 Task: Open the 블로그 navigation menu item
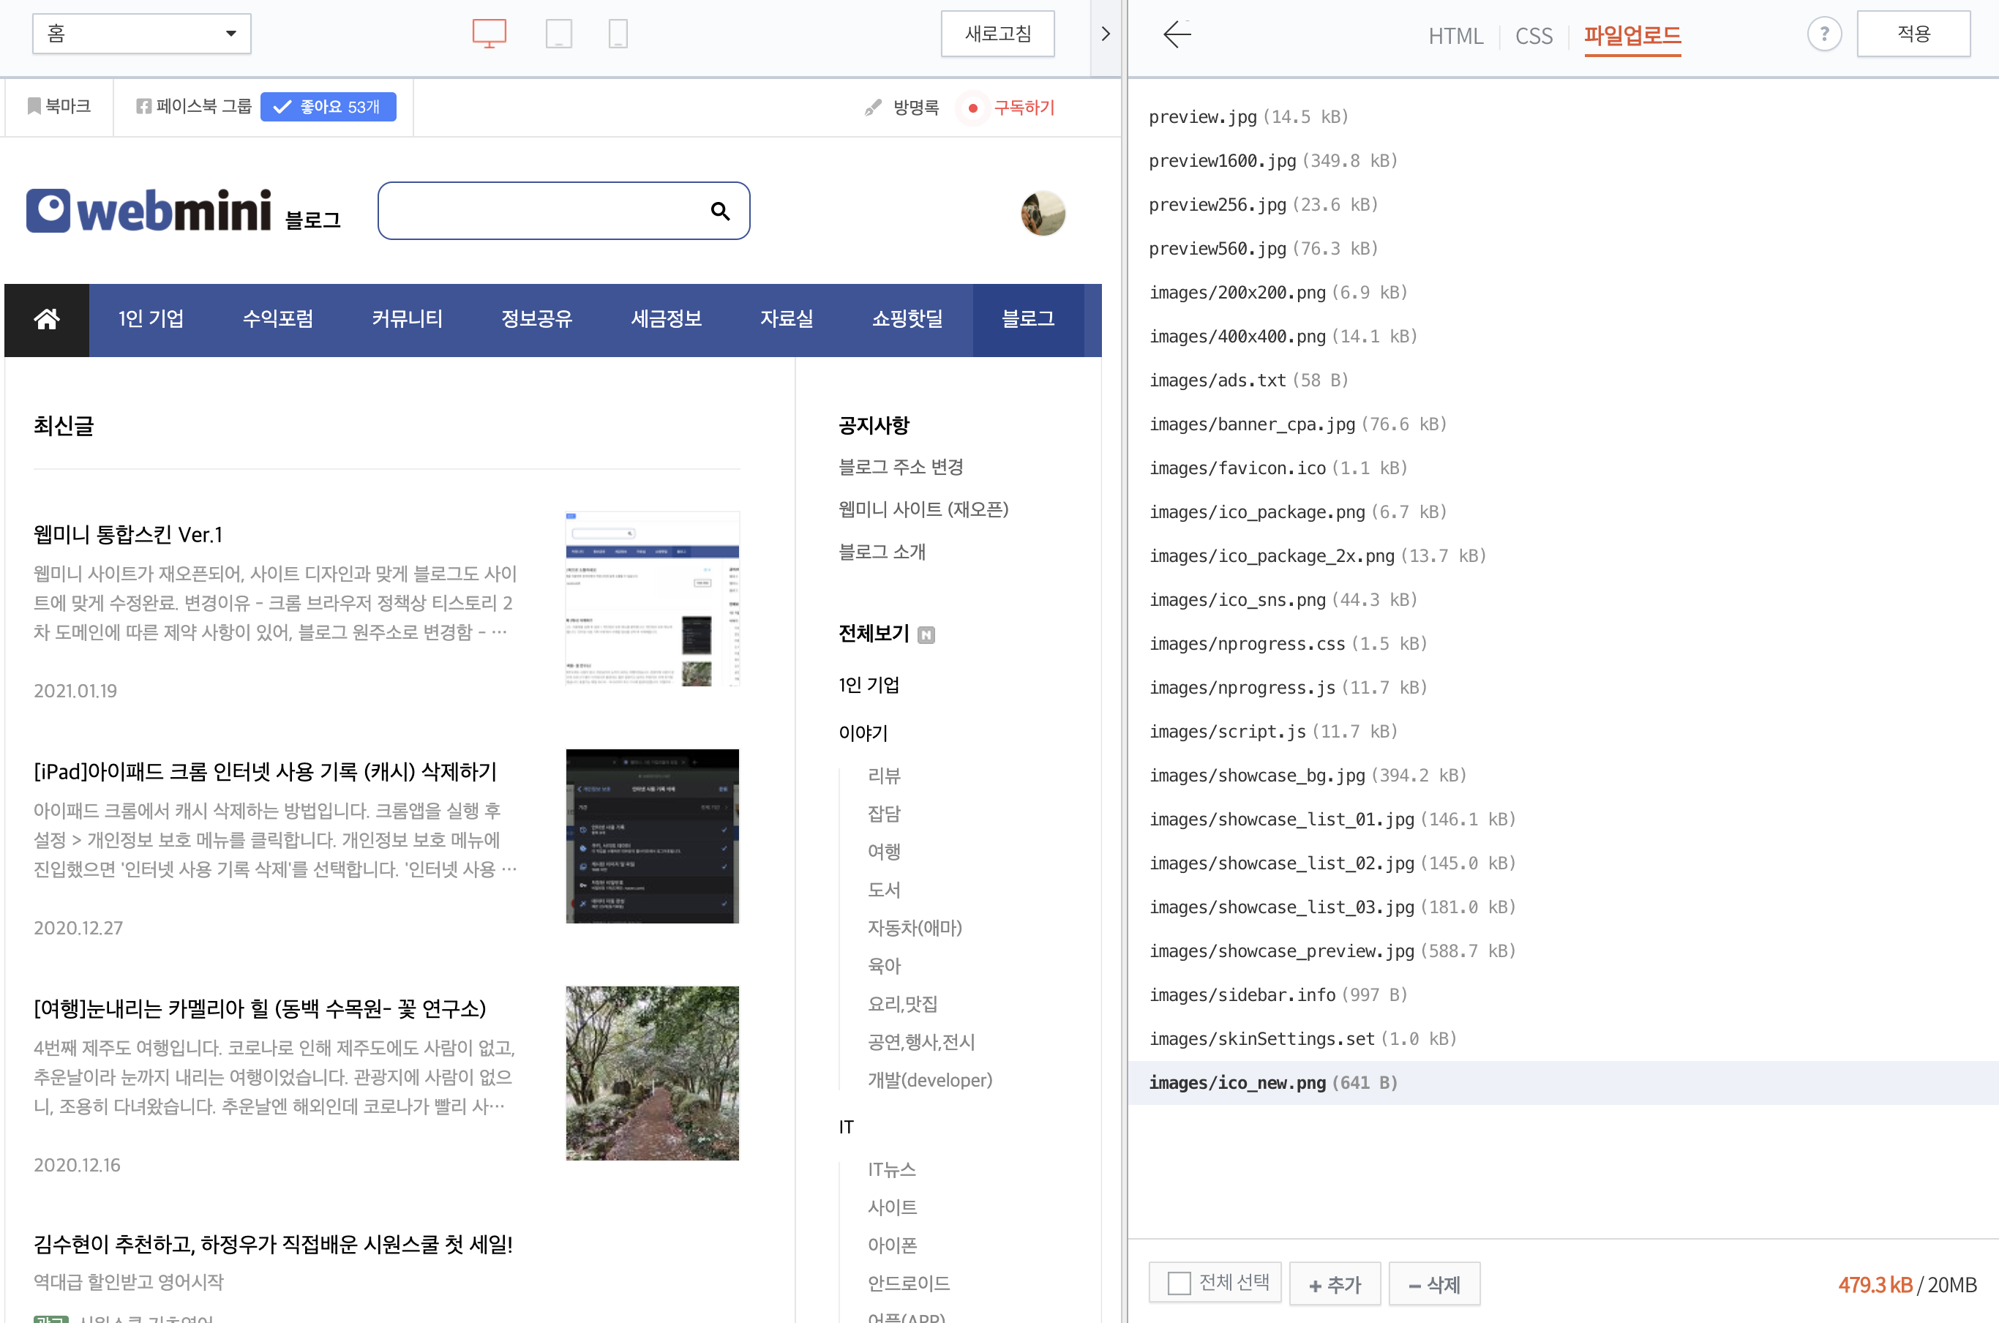(1027, 319)
